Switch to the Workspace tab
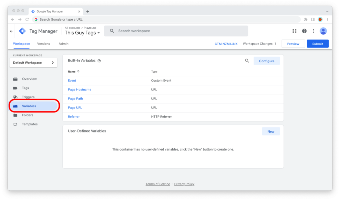Image resolution: width=340 pixels, height=200 pixels. pyautogui.click(x=22, y=44)
